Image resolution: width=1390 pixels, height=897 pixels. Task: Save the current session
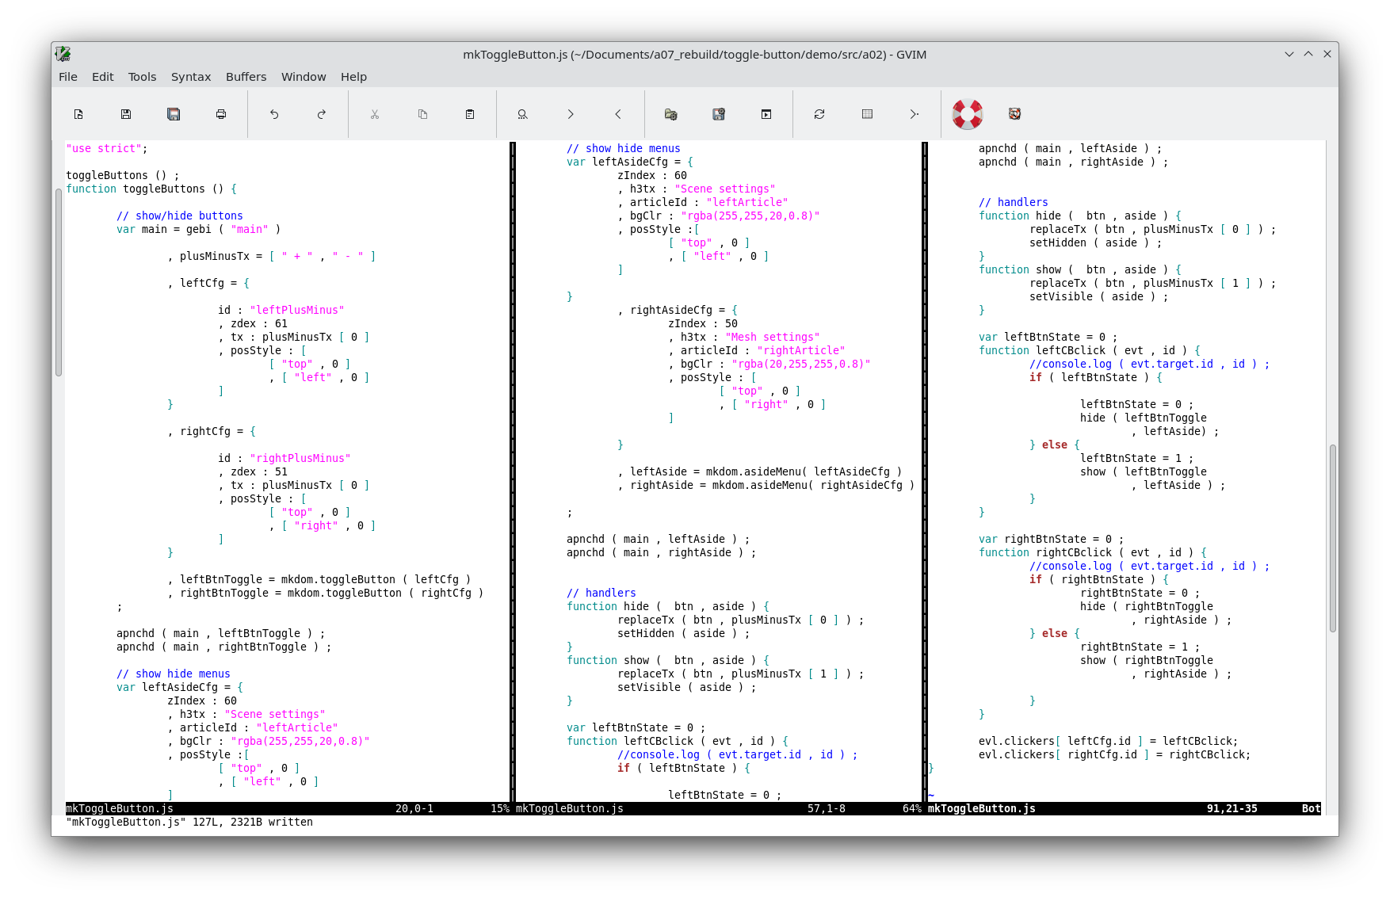pyautogui.click(x=719, y=114)
